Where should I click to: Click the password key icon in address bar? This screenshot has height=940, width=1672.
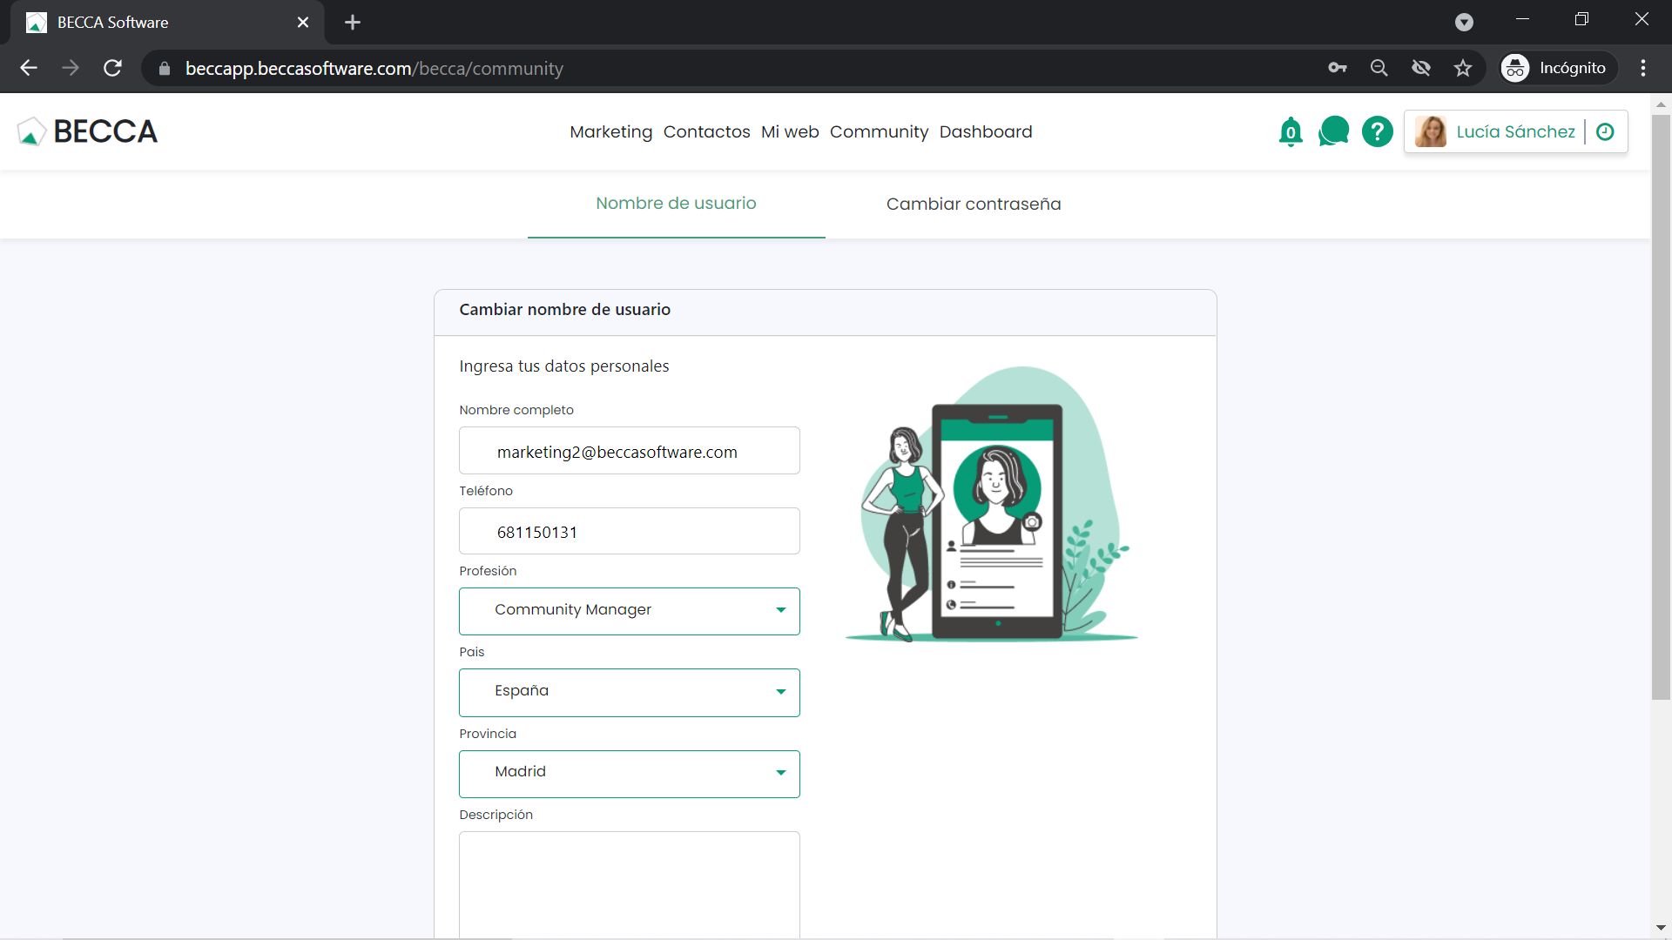coord(1338,68)
